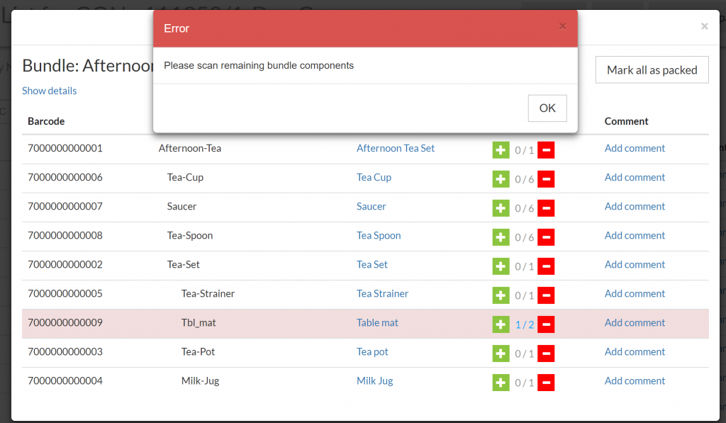Click the 1 / 2 quantity for Tbl_mat
The width and height of the screenshot is (726, 423).
click(x=525, y=325)
